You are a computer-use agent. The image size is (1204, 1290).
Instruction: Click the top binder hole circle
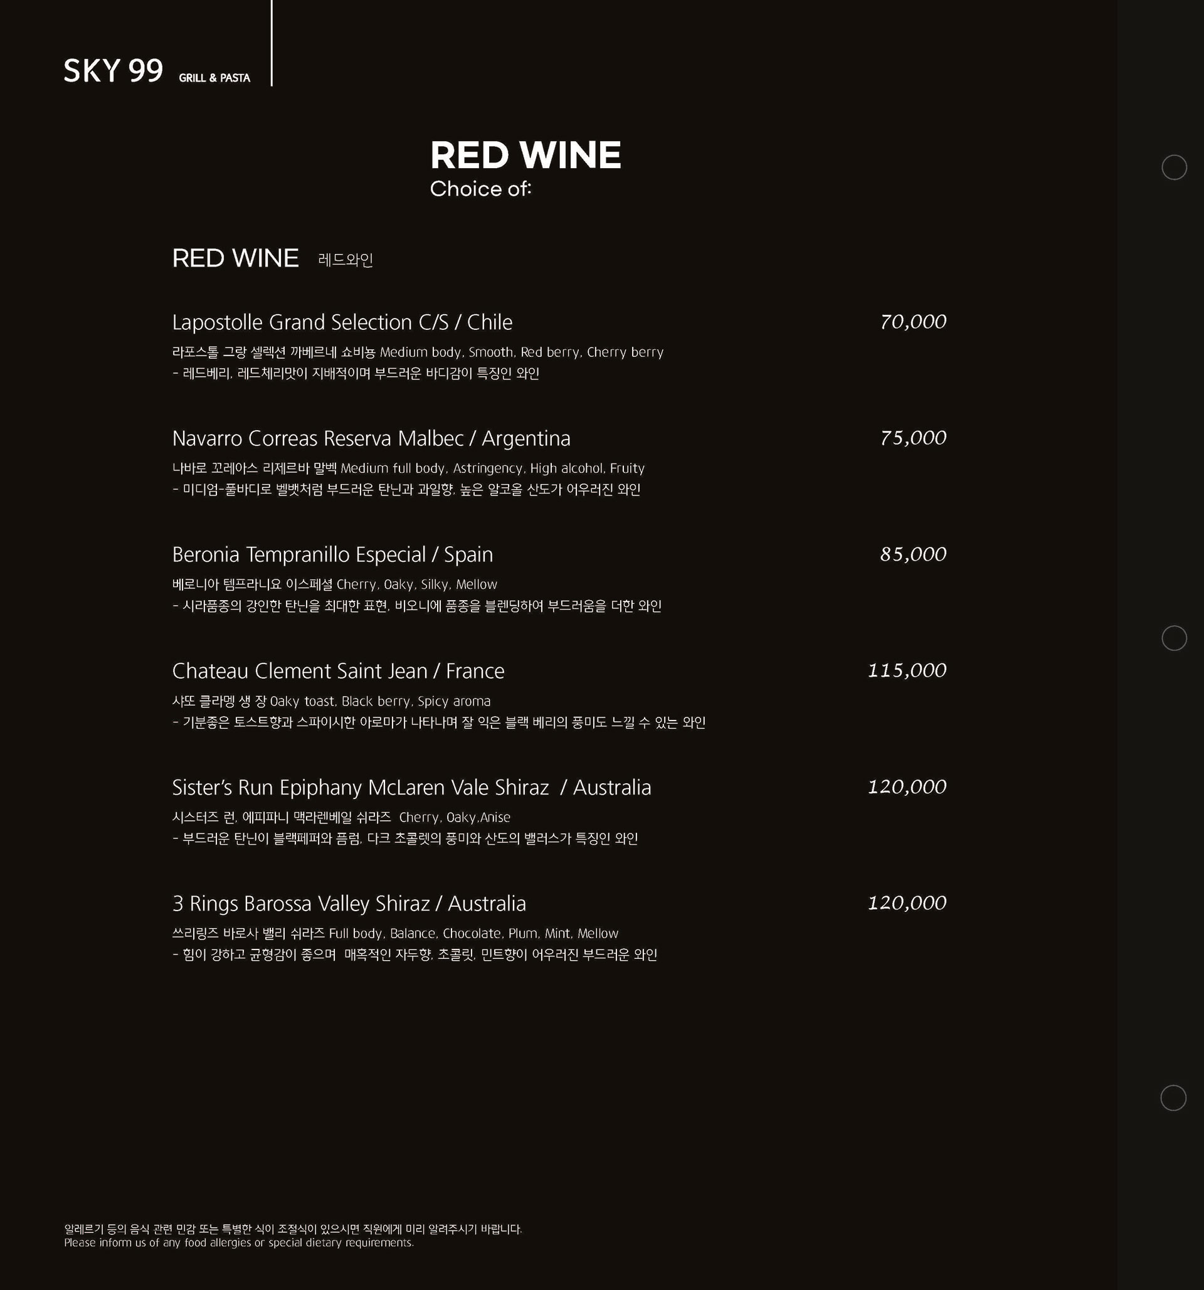pyautogui.click(x=1173, y=167)
